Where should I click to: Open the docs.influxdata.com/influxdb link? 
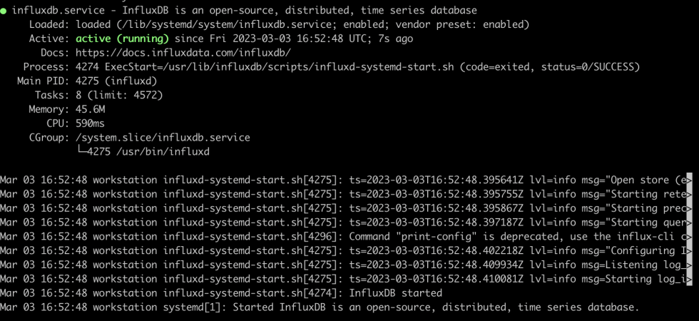tap(183, 53)
